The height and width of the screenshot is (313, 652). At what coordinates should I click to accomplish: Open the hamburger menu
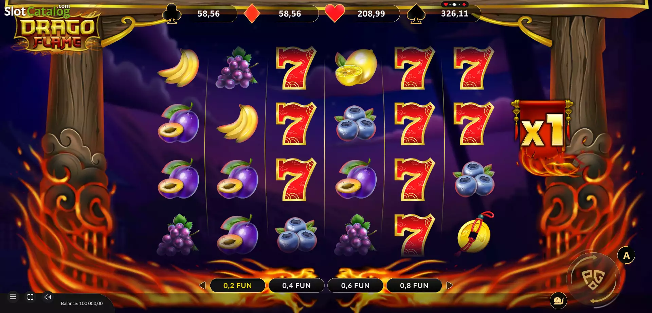tap(13, 297)
